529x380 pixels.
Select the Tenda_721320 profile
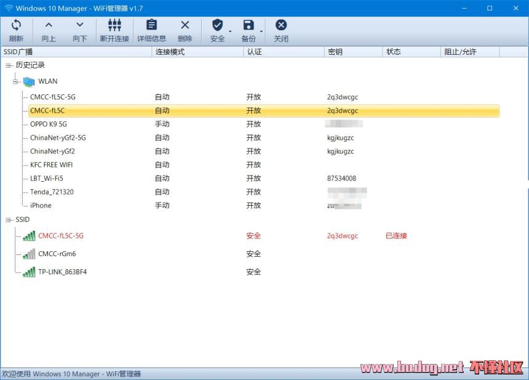coord(52,192)
